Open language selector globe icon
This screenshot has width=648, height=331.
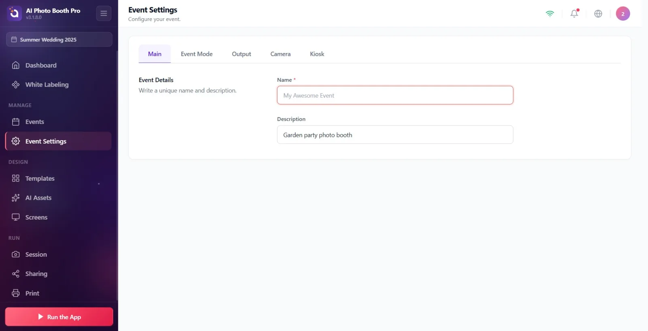(598, 14)
